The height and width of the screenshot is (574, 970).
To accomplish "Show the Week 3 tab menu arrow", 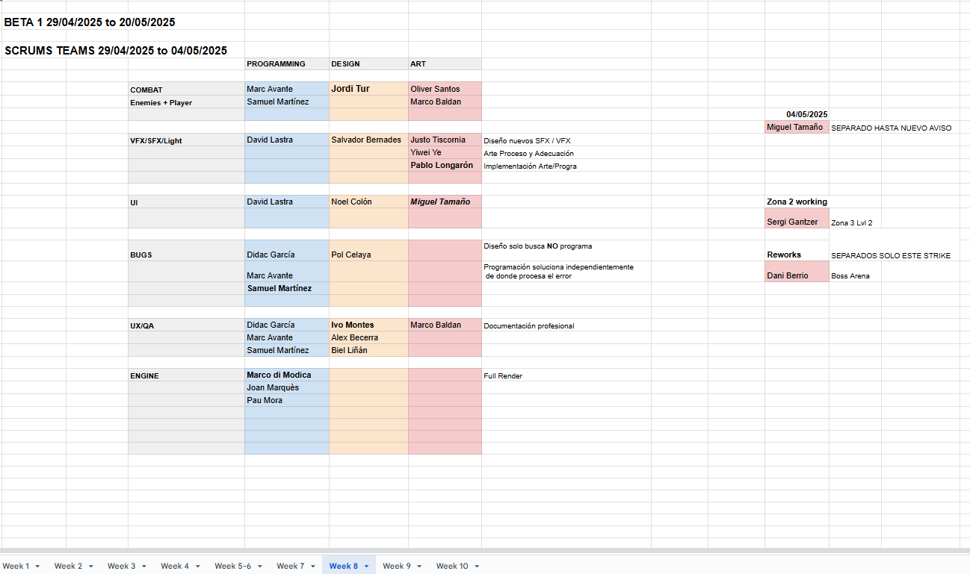I will tap(143, 567).
